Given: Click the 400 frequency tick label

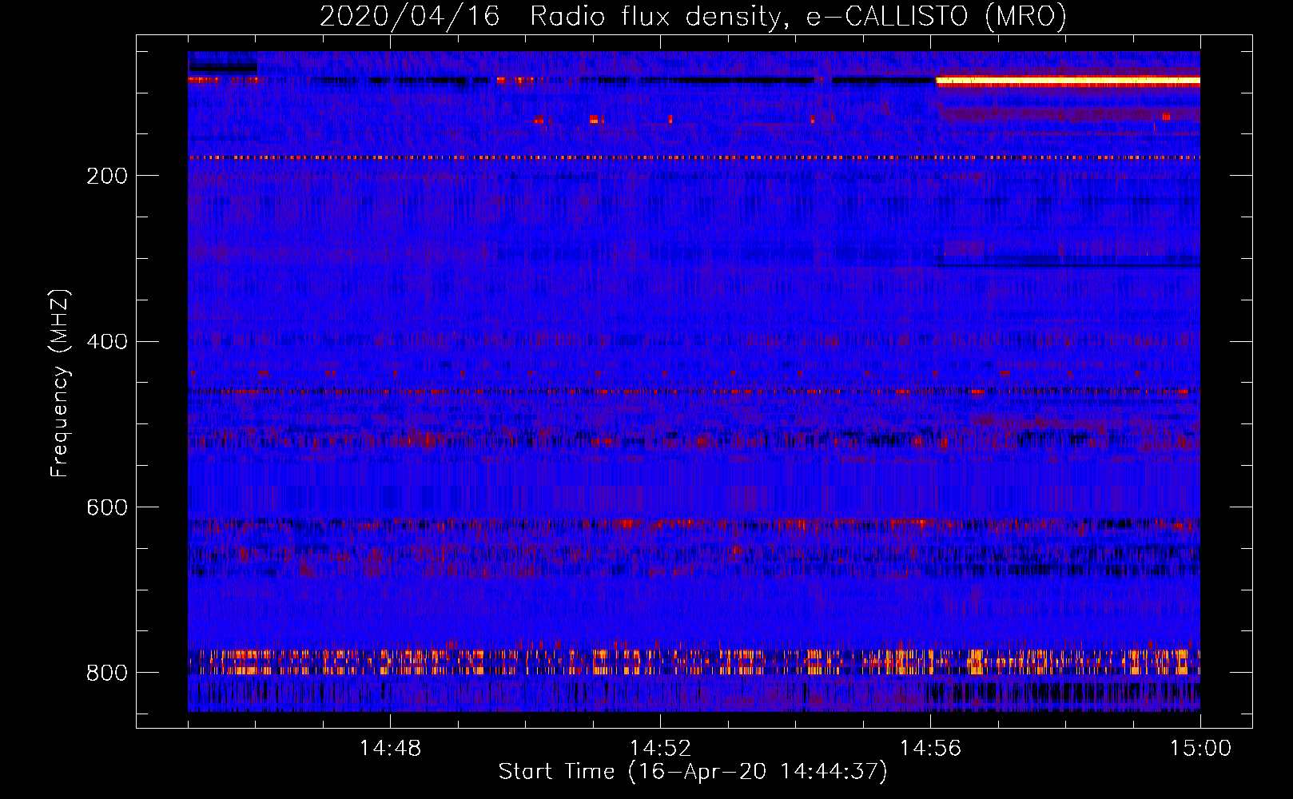Looking at the screenshot, I should click(106, 342).
